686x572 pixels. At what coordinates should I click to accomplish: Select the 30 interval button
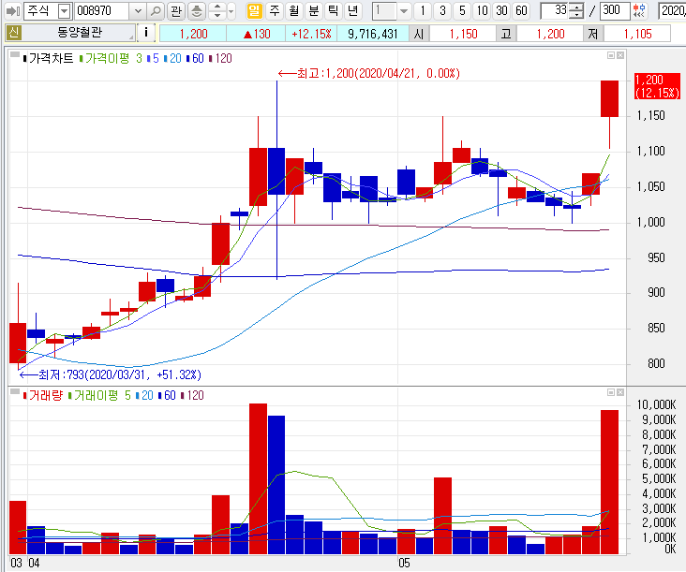501,11
